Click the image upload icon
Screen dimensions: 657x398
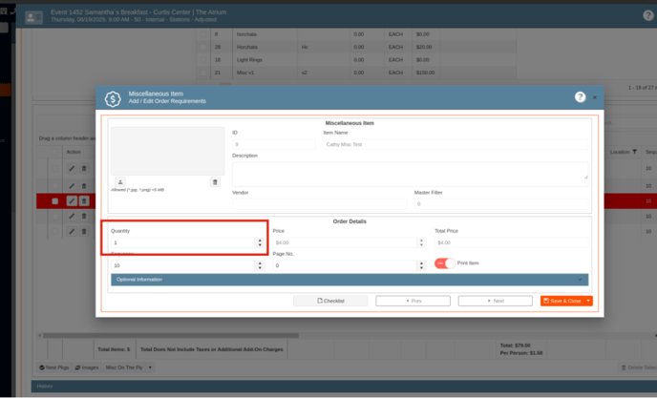pyautogui.click(x=120, y=182)
